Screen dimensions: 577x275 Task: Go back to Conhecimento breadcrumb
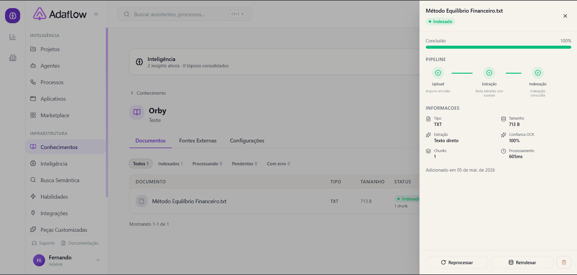[x=148, y=93]
